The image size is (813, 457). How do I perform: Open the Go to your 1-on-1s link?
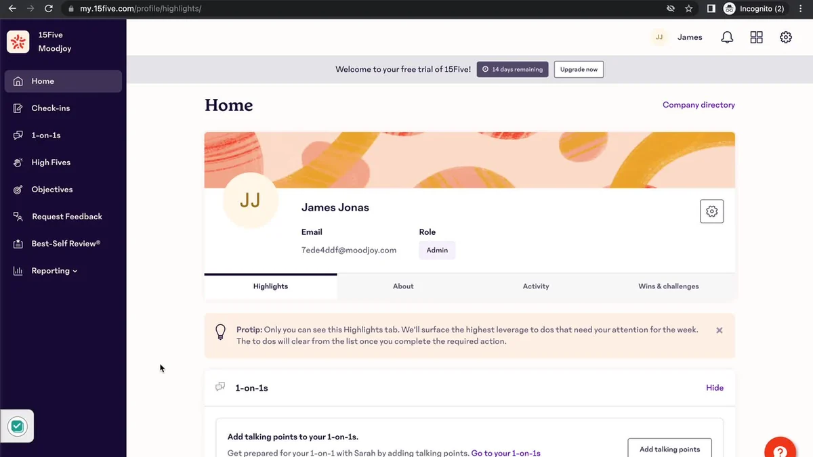click(506, 453)
